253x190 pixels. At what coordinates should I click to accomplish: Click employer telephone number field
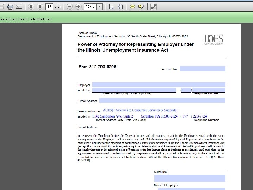208,90
